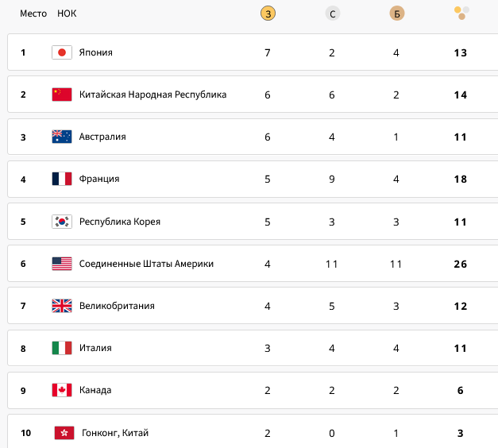The image size is (498, 448).
Task: Click the НОК column header
Action: 67,14
